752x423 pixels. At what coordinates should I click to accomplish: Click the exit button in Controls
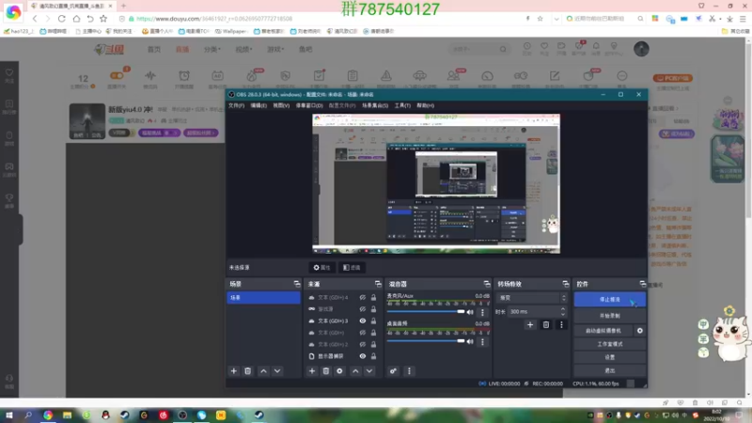click(x=609, y=370)
